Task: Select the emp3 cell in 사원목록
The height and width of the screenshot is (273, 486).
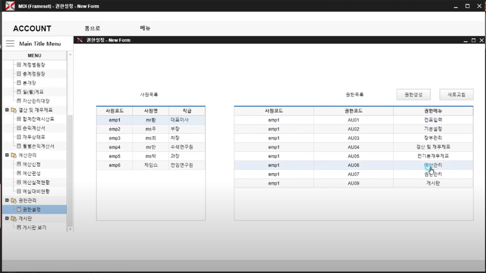Action: 114,138
